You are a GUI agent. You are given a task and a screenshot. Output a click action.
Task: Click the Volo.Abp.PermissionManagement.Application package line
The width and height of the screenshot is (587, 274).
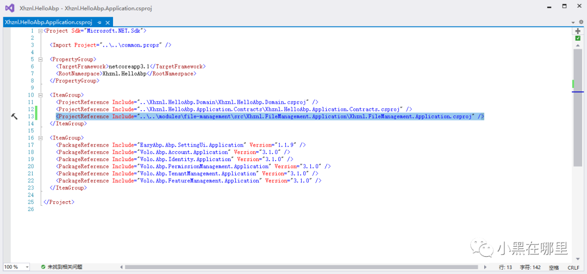tap(193, 167)
